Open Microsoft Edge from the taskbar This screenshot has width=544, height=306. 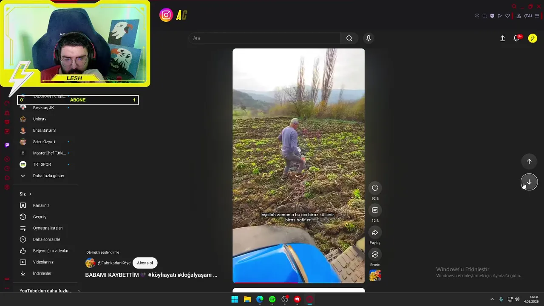point(260,299)
